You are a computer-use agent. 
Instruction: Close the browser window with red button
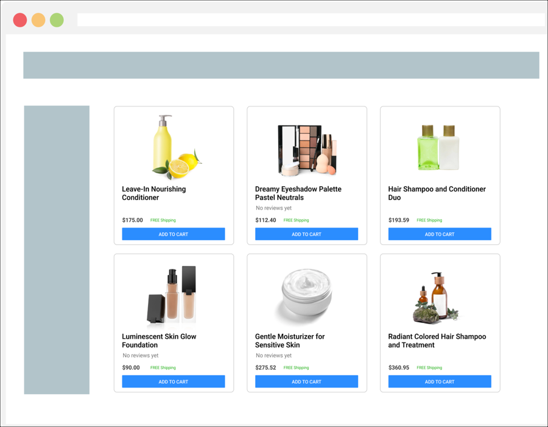[20, 20]
